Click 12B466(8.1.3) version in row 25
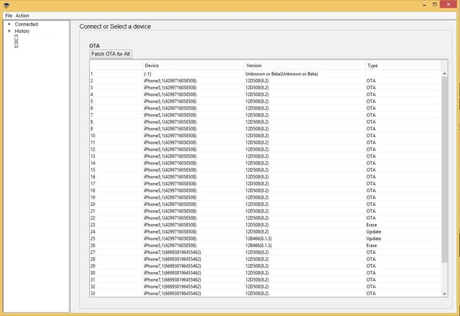The height and width of the screenshot is (316, 460). (x=258, y=239)
